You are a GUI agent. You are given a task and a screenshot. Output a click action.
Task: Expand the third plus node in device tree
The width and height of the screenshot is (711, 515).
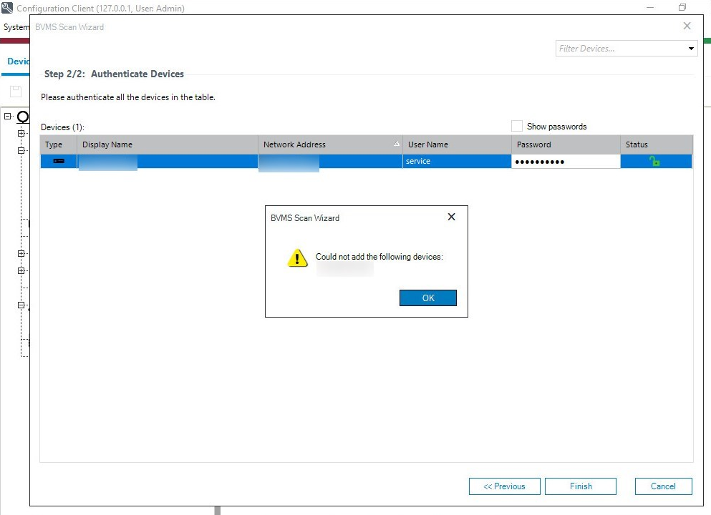tap(21, 254)
